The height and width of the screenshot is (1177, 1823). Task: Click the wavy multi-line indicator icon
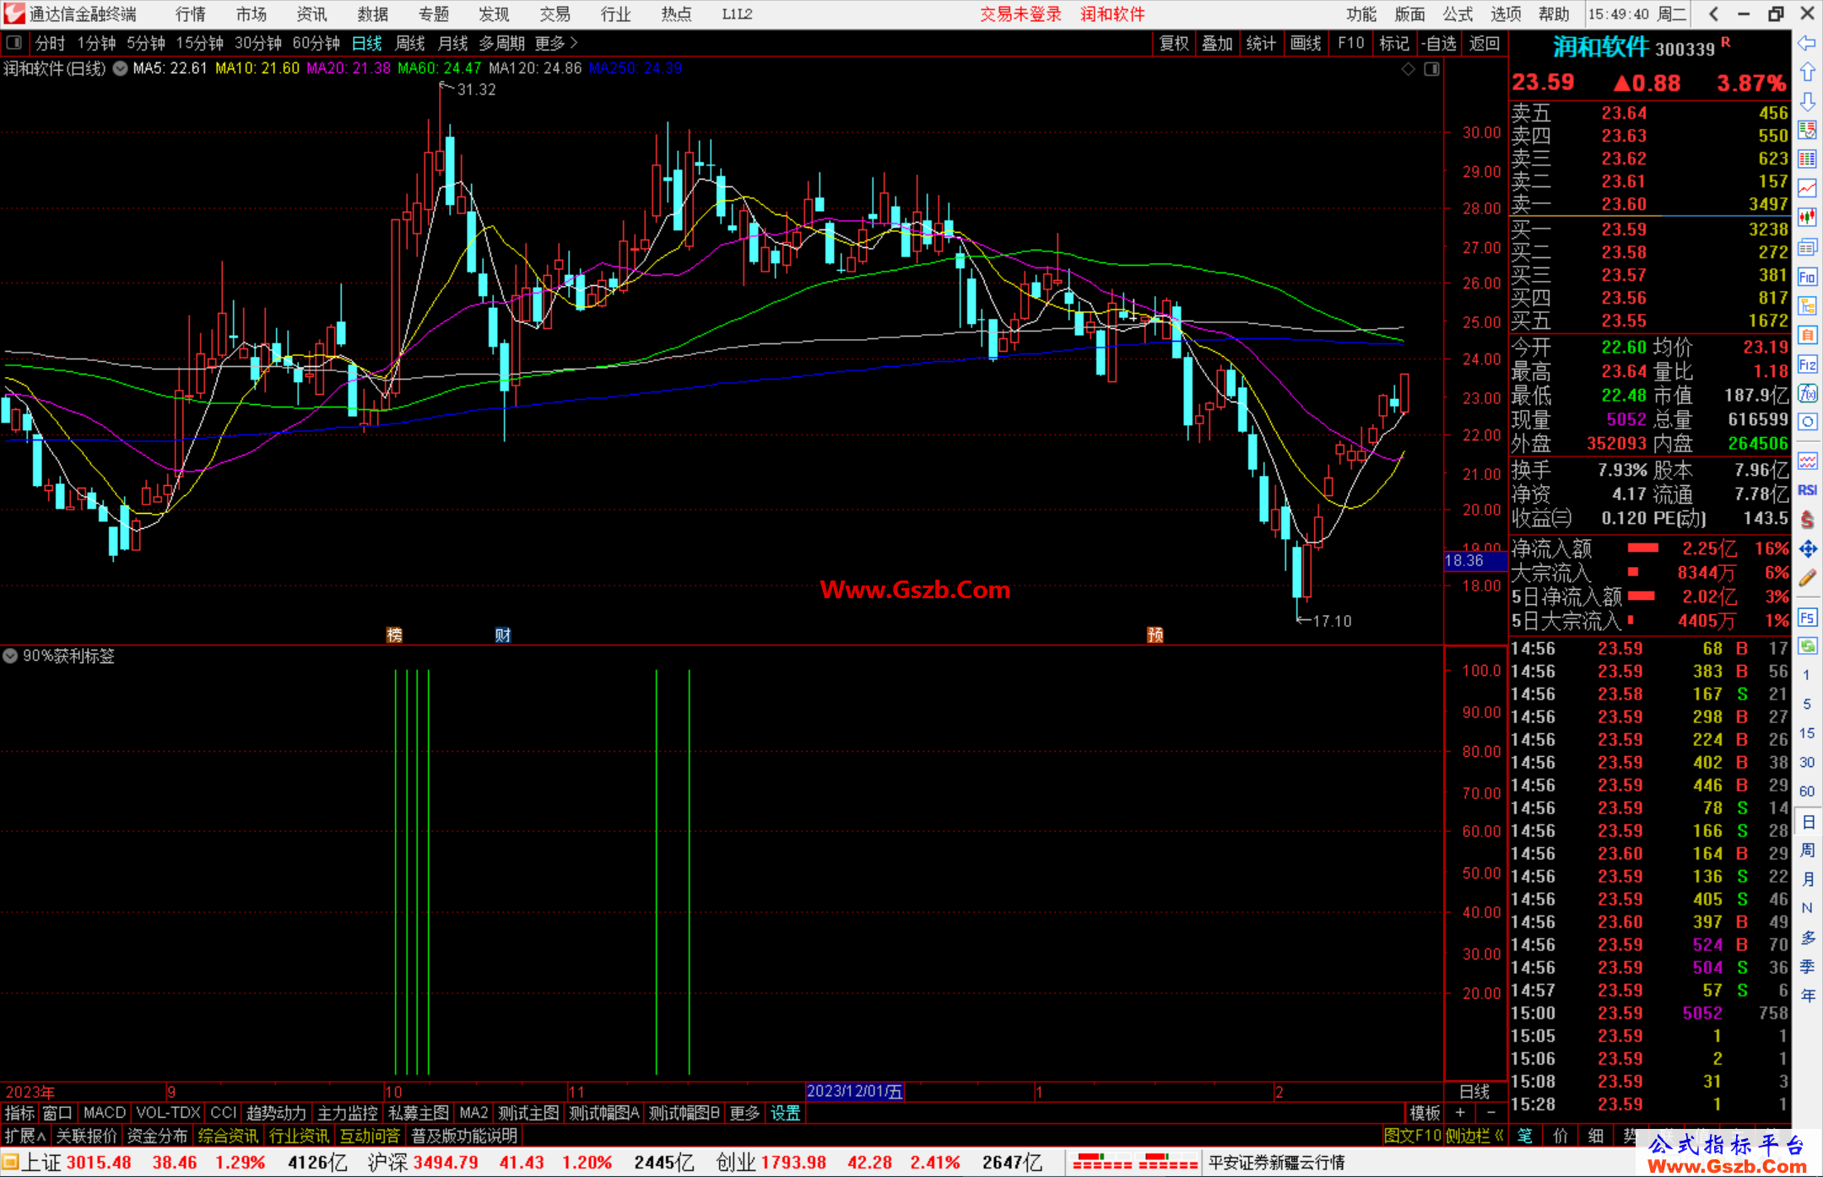(x=1807, y=461)
